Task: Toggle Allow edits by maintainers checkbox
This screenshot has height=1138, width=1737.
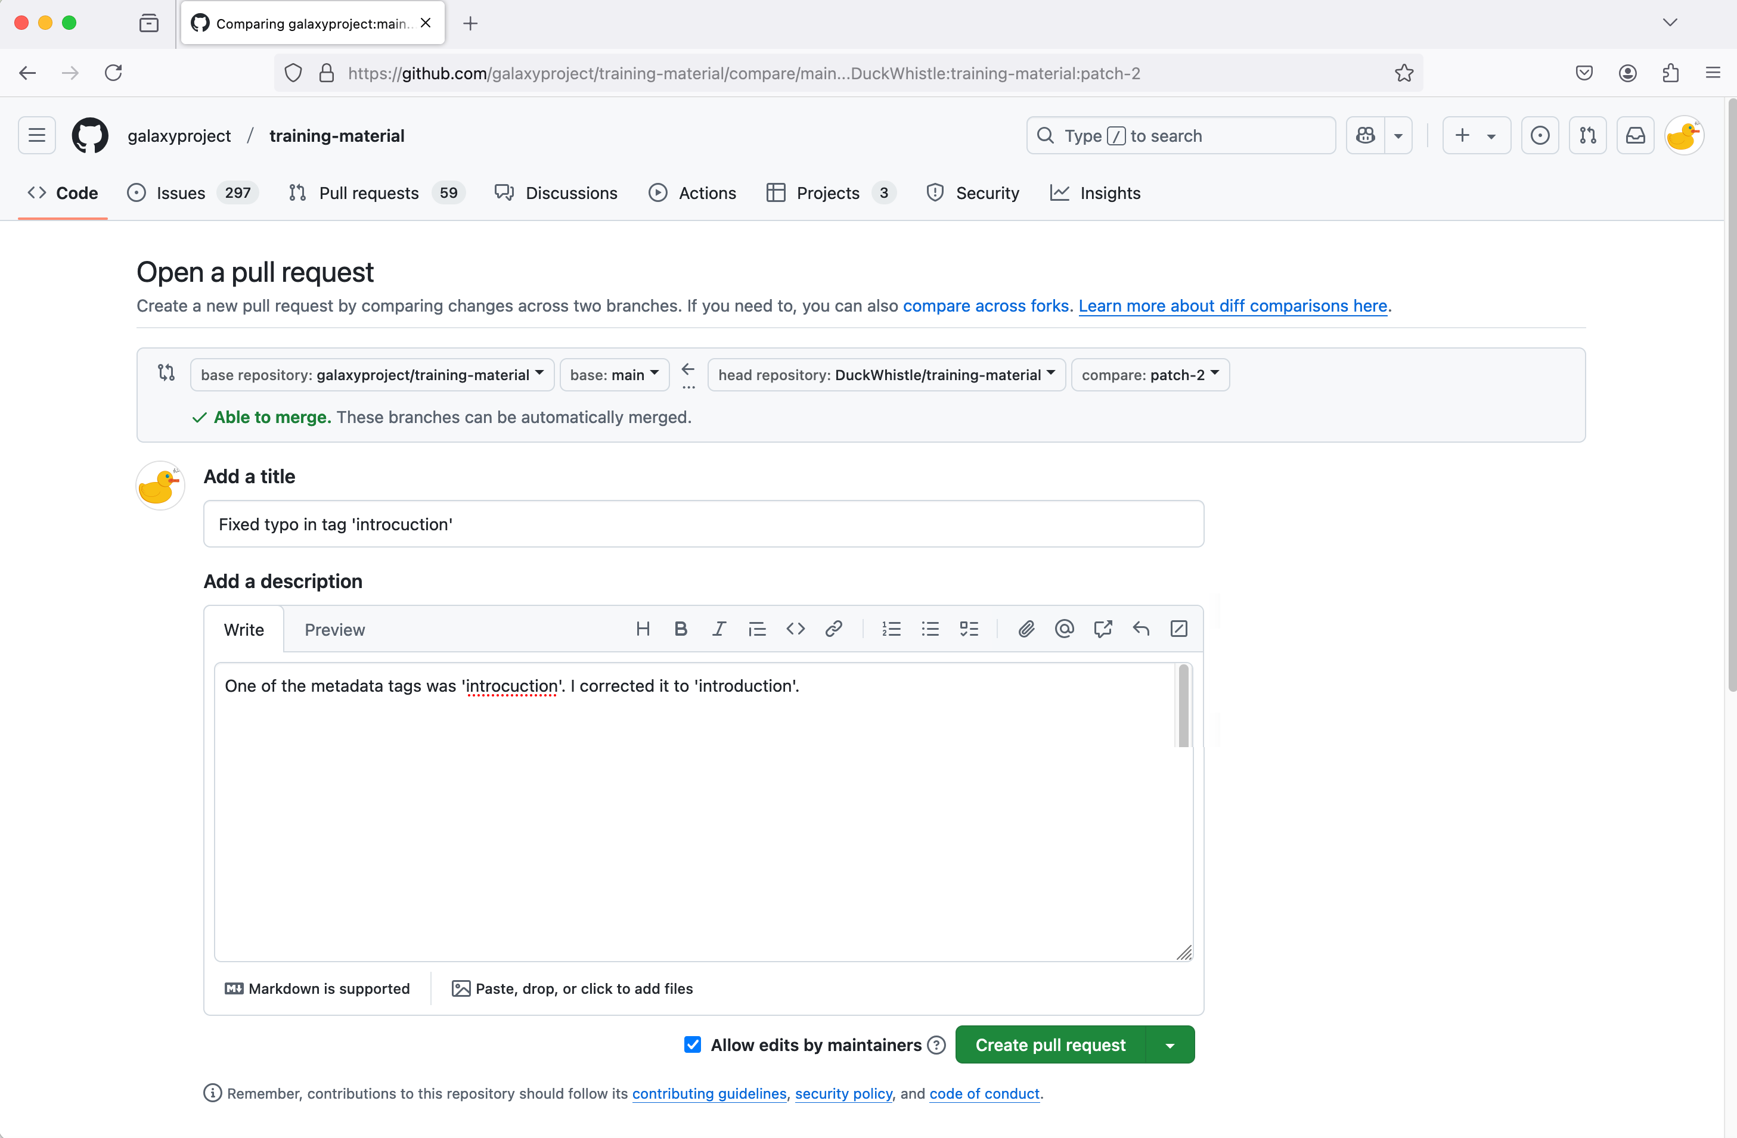Action: point(693,1044)
